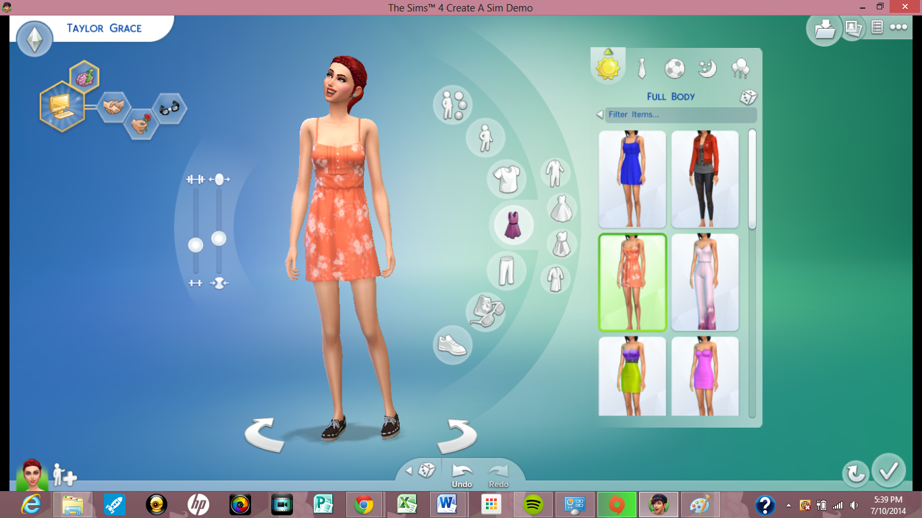Pick the red jacket with leggings outfit
This screenshot has height=518, width=922.
705,179
